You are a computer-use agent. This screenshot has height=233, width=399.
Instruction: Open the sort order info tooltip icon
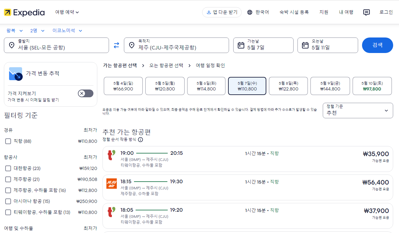coord(140,140)
